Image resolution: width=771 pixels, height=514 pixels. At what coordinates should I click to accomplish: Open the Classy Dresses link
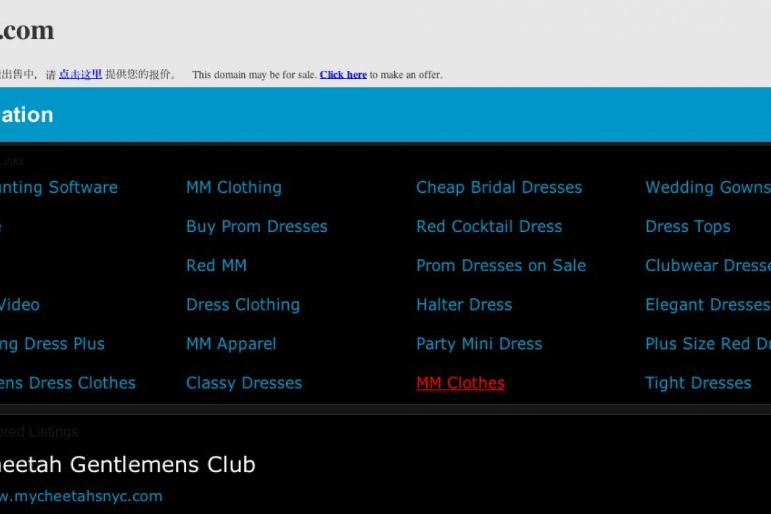(243, 383)
